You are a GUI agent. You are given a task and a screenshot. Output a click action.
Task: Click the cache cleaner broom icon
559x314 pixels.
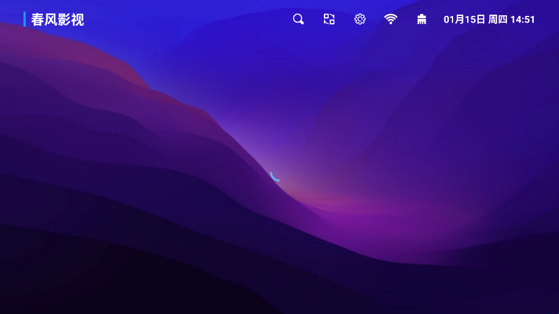point(422,19)
